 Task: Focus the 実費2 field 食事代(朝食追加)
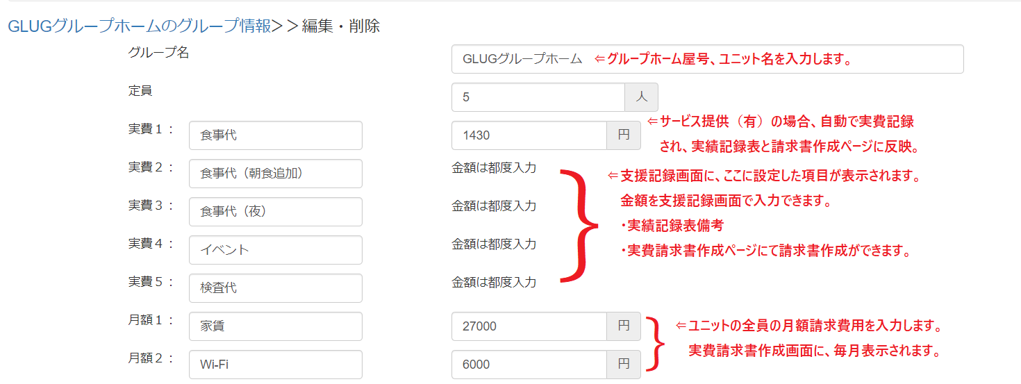tap(275, 174)
